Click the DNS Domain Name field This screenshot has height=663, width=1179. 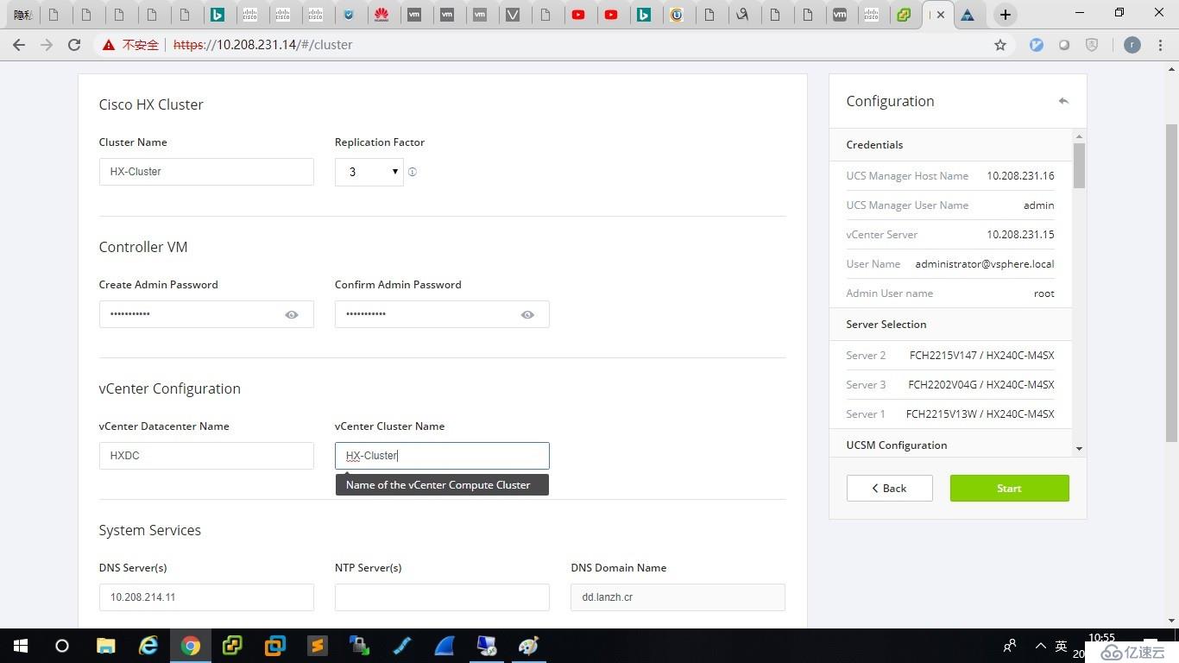click(x=678, y=597)
